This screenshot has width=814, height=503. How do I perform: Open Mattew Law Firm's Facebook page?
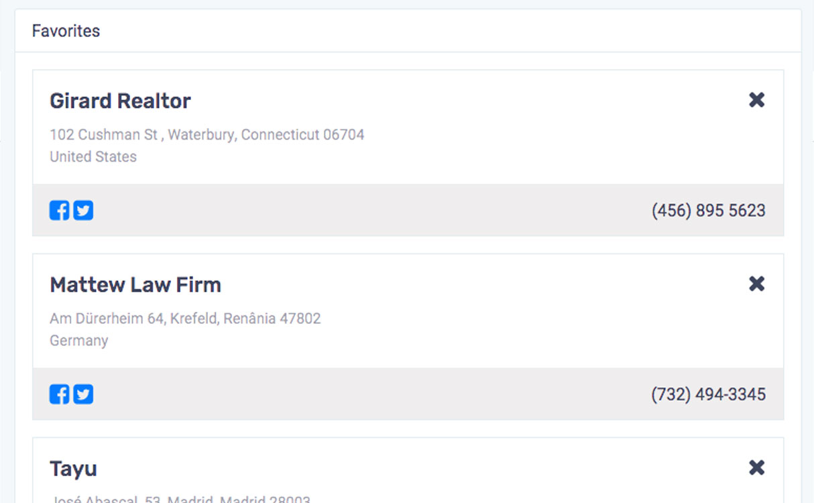(59, 394)
